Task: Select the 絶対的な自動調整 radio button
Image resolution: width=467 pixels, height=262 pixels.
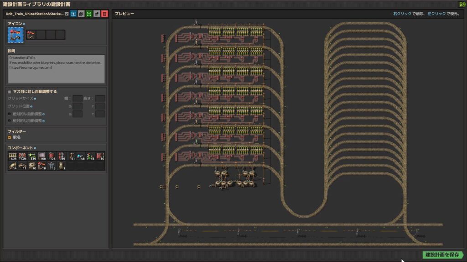Action: click(9, 114)
